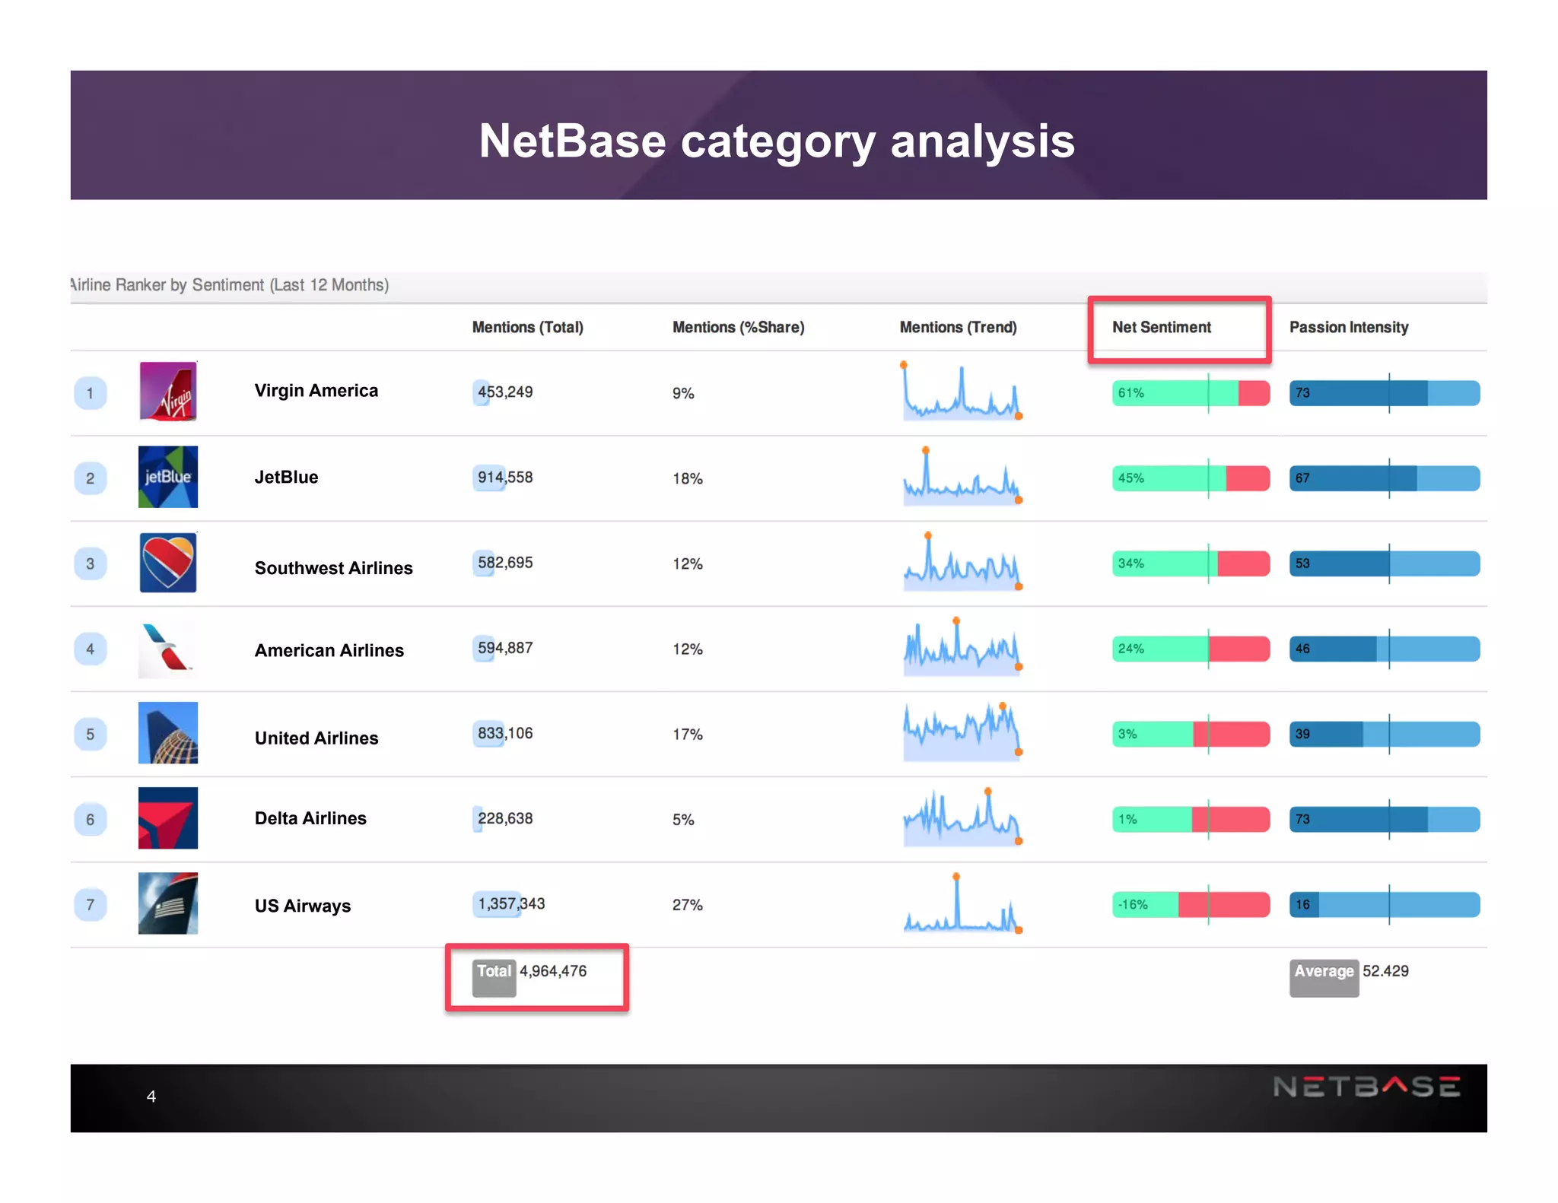Click United Airlines 3% sentiment bar
Viewport: 1558px width, 1203px height.
click(x=1191, y=734)
